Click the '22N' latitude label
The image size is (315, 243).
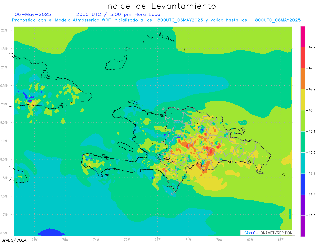[x=4, y=30]
